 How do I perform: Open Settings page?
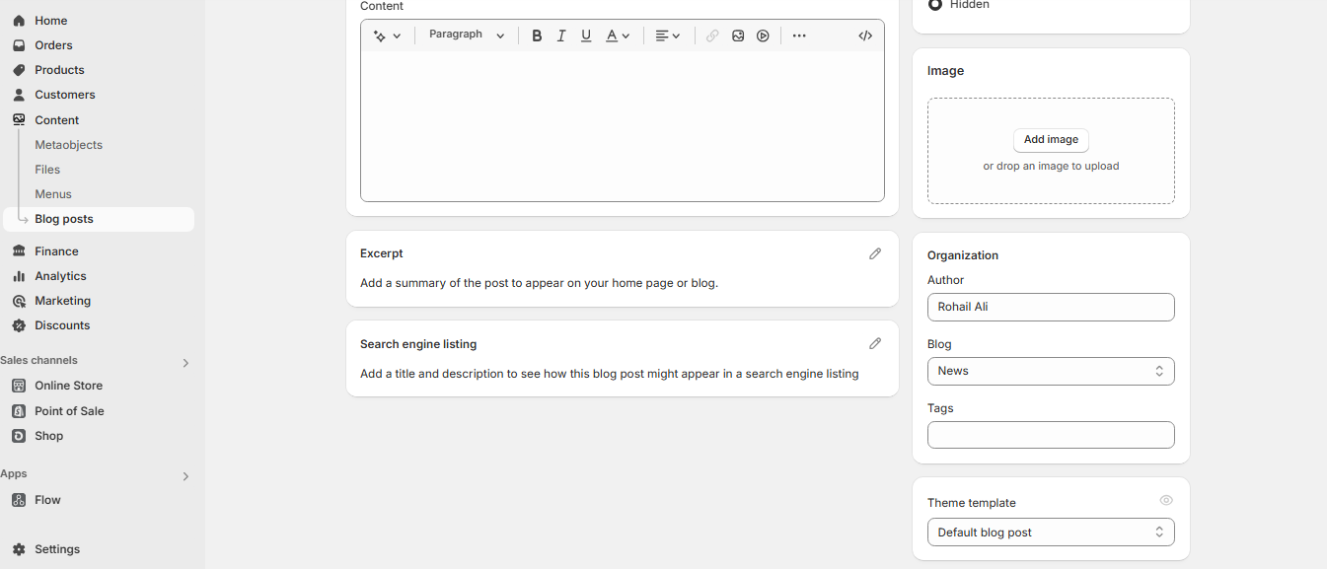pos(57,549)
